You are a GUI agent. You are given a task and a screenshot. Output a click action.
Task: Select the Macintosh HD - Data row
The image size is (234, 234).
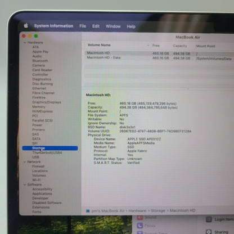[x=159, y=58]
